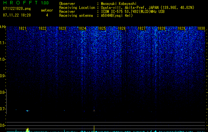Click the 0.6 kHz axis label

(x=3, y=125)
